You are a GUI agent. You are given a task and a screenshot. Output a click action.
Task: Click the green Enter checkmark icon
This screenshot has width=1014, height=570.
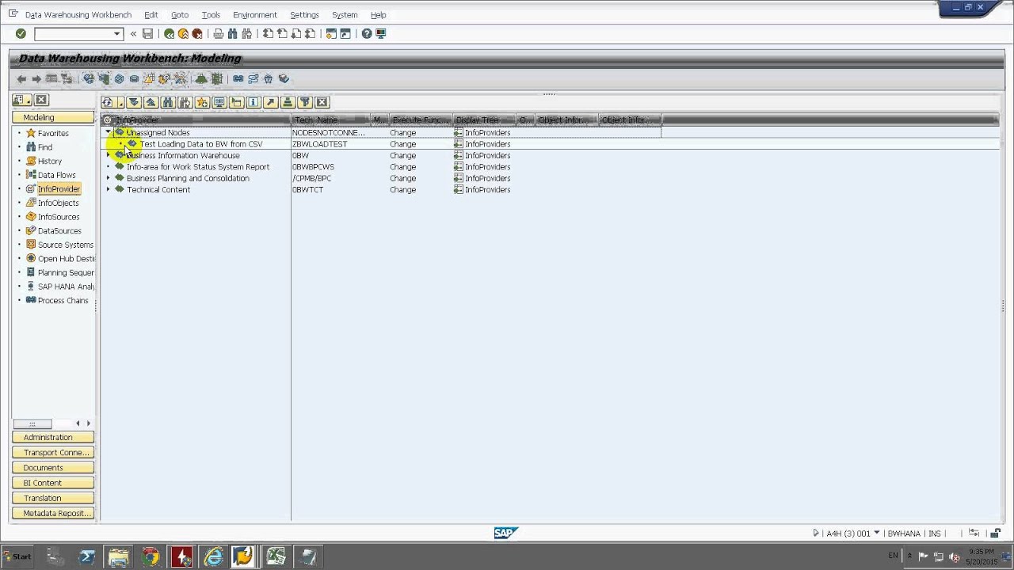click(x=21, y=34)
